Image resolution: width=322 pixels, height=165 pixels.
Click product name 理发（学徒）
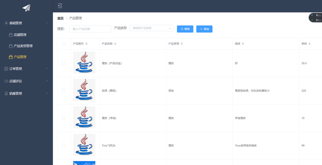point(109,118)
